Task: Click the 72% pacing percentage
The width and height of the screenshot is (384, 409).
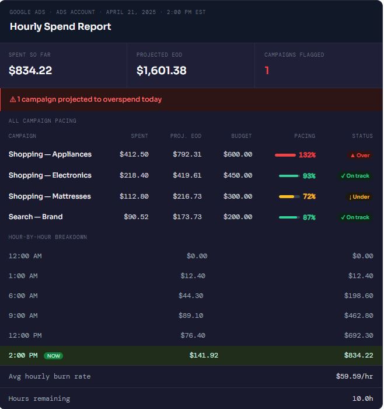Action: coord(309,196)
